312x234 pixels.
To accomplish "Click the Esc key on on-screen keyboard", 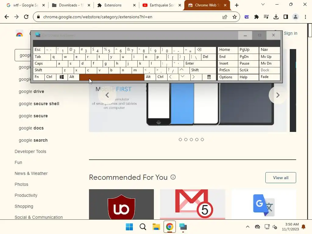I will pyautogui.click(x=39, y=50).
